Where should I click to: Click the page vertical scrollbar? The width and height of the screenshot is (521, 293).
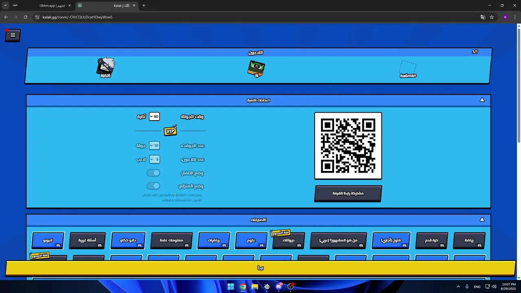click(x=518, y=85)
